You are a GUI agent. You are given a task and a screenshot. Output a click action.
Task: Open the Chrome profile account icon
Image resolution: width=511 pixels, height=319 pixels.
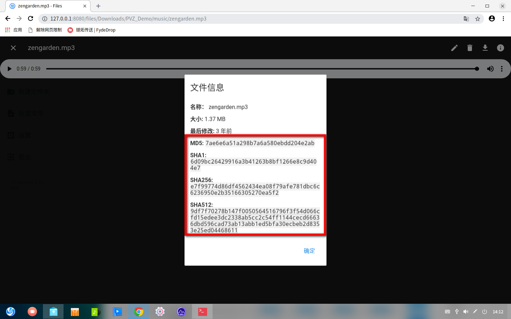point(492,18)
